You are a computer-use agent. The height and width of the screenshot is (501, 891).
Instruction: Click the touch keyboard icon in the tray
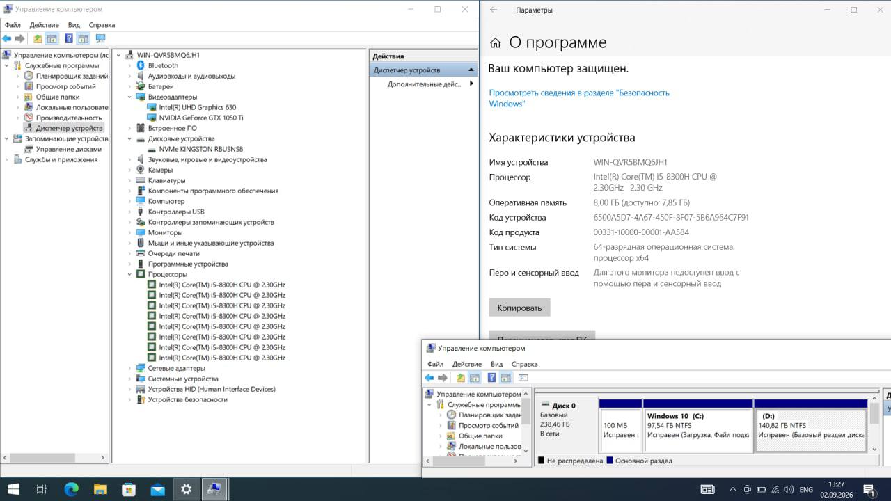pyautogui.click(x=708, y=490)
